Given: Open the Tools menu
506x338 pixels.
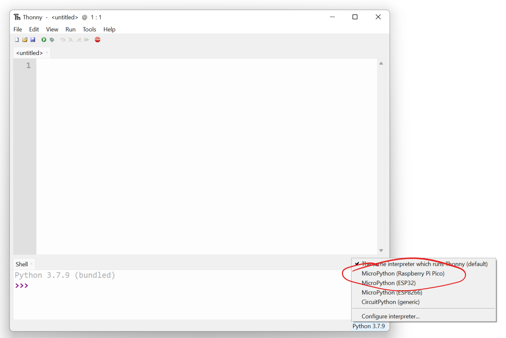Looking at the screenshot, I should tap(89, 29).
